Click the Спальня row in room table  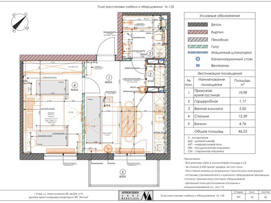pyautogui.click(x=220, y=116)
